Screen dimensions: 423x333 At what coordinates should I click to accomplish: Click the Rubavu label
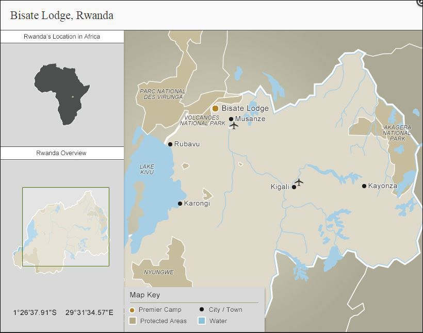coord(187,144)
